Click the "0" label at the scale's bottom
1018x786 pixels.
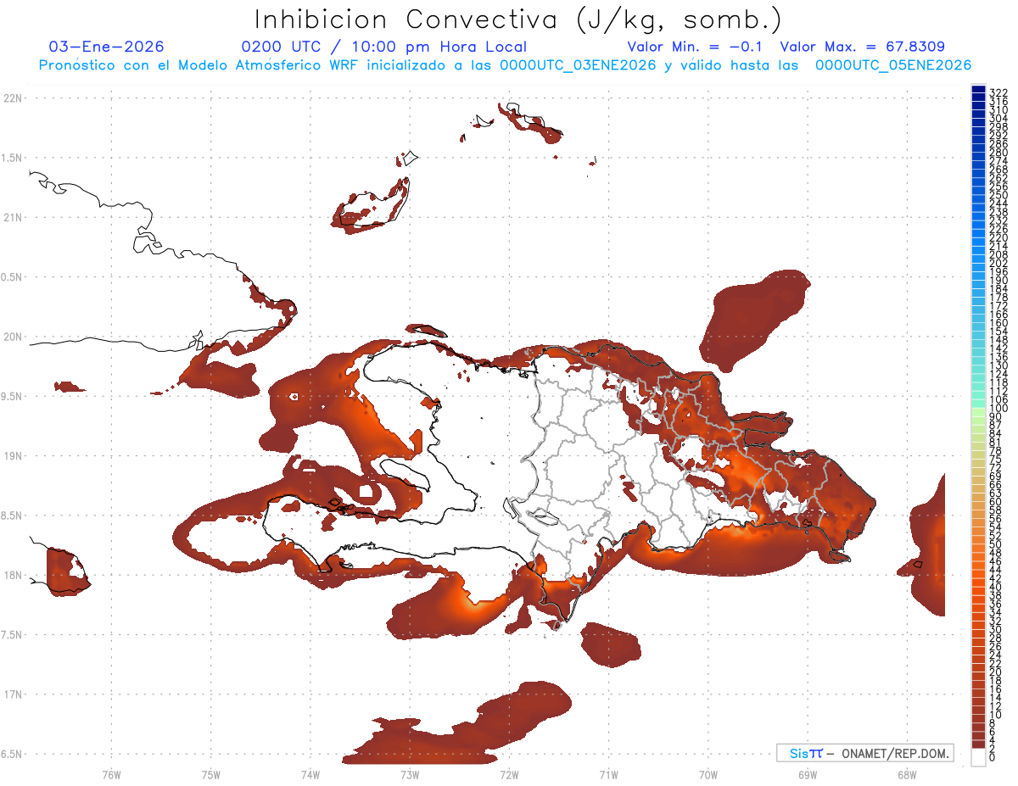pos(993,757)
